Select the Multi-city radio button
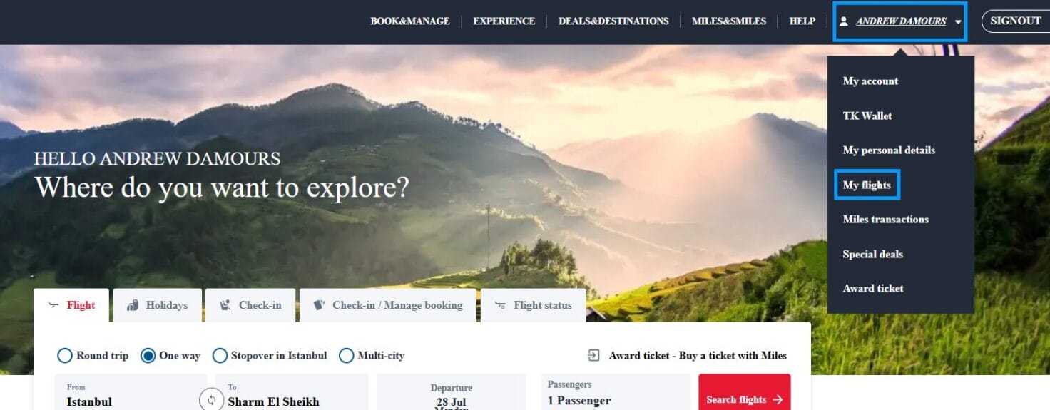1050x410 pixels. [x=346, y=355]
